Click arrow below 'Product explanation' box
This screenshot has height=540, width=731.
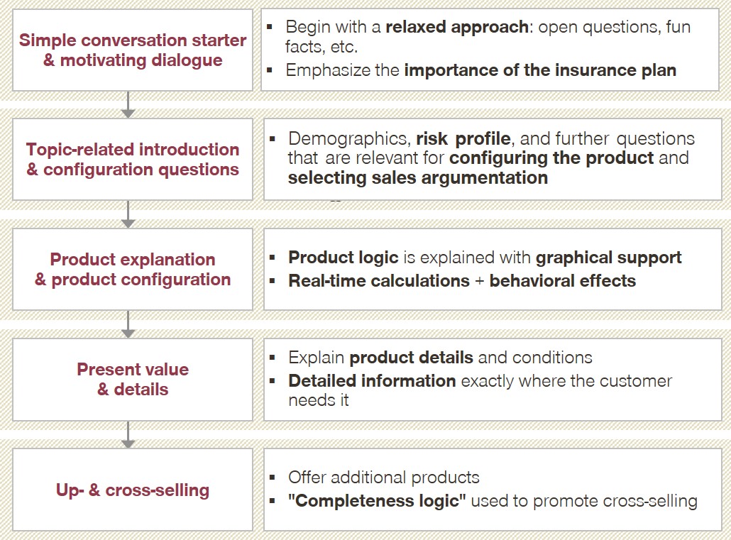pos(128,324)
